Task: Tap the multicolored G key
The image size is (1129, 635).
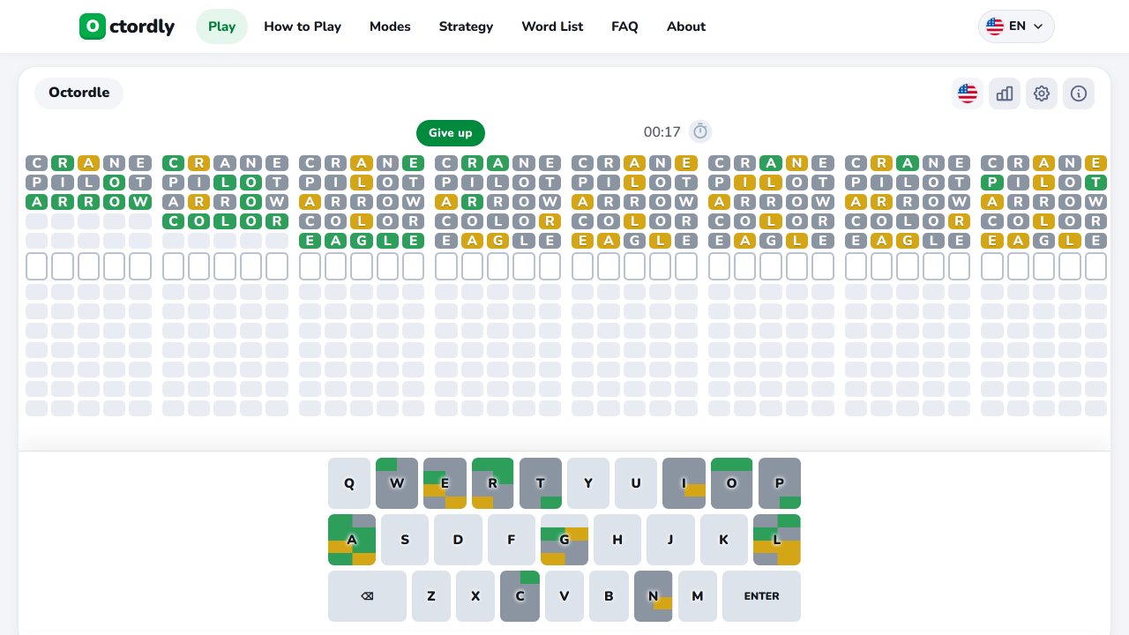Action: 564,540
